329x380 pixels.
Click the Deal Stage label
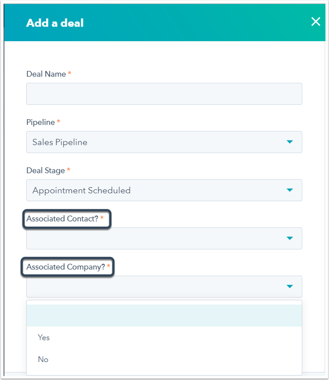[x=45, y=170]
